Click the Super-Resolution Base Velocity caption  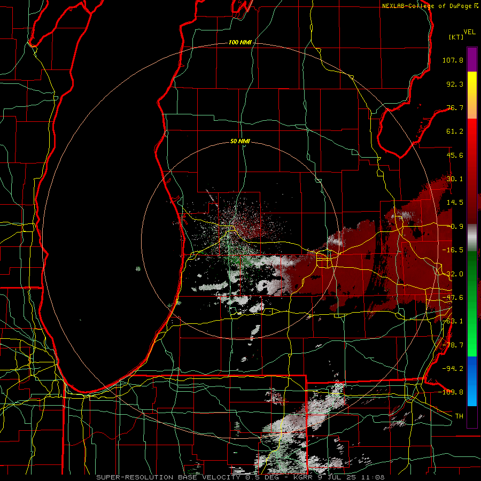[x=241, y=477]
